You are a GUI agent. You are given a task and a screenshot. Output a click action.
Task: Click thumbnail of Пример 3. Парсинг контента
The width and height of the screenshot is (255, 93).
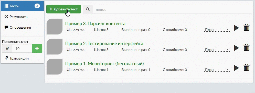(x=55, y=27)
